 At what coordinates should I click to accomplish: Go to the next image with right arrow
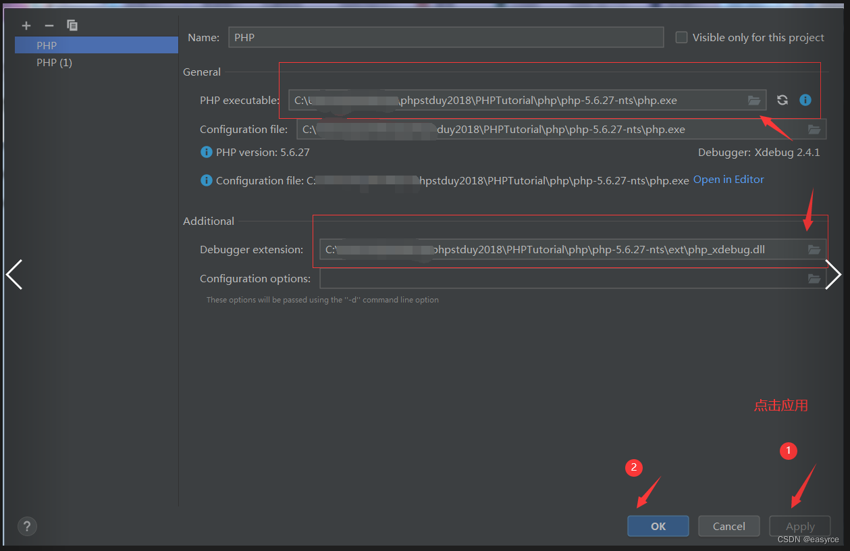(x=834, y=275)
